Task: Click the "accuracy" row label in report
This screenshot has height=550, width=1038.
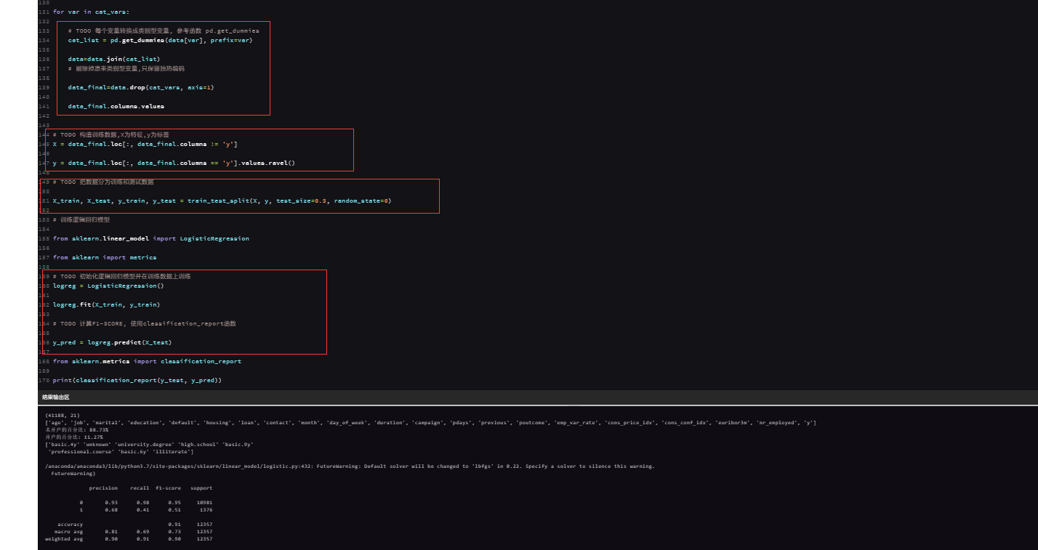Action: [x=71, y=525]
